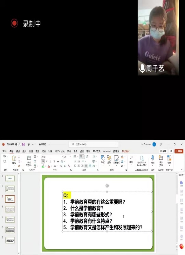Click the Undo arrow icon
185x255 pixels.
(5, 157)
